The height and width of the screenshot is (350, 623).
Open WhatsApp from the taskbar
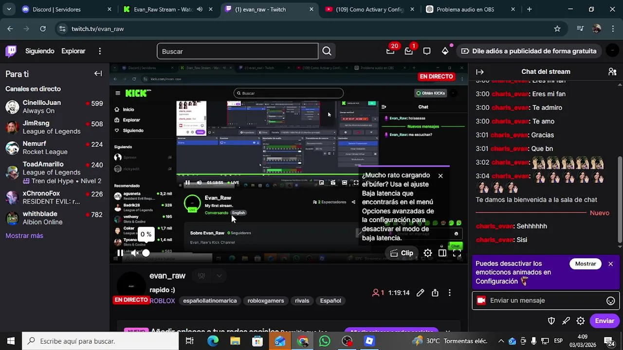click(x=325, y=341)
